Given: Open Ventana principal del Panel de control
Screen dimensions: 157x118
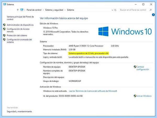Looking at the screenshot, I should (x=20, y=18).
